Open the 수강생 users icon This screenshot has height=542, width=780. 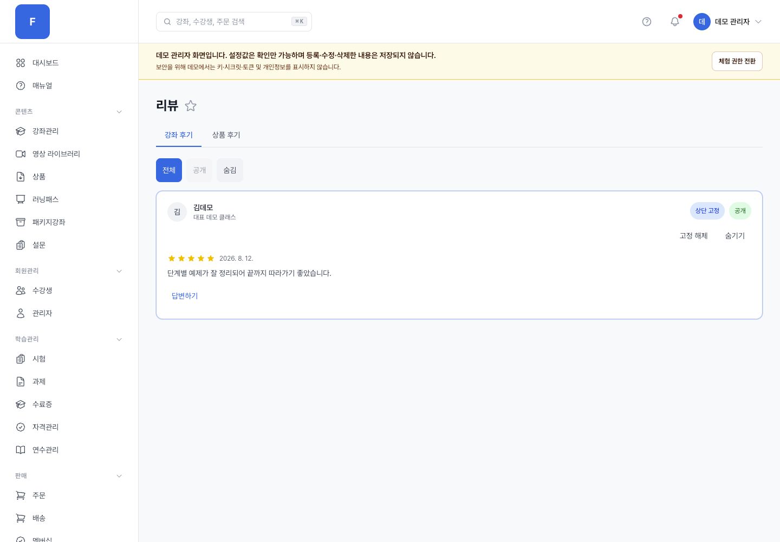pos(21,291)
